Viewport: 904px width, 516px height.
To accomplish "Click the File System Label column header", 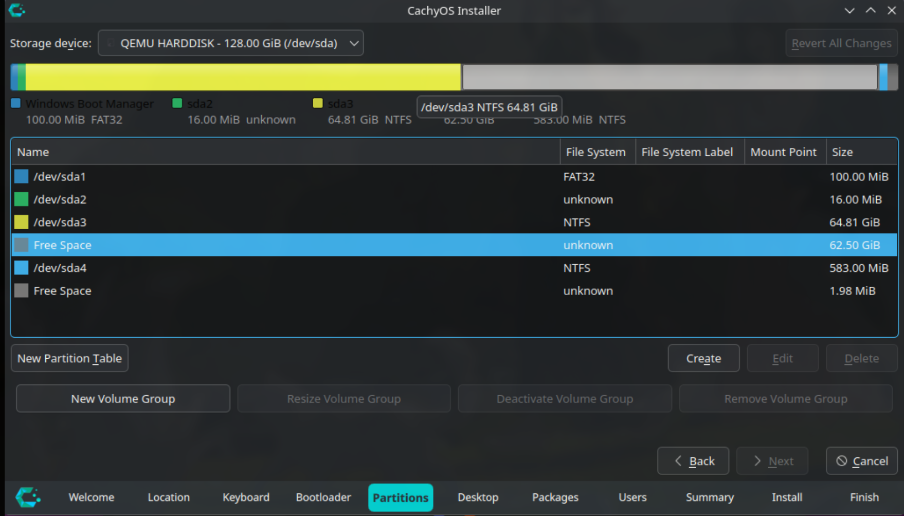I will click(x=690, y=152).
